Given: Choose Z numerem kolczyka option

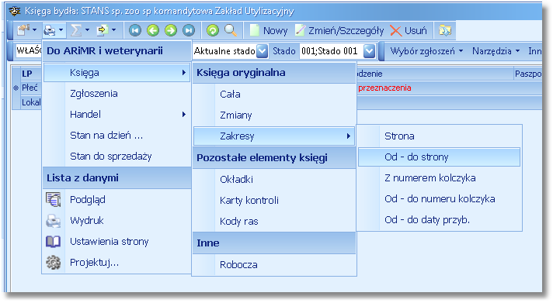Looking at the screenshot, I should [439, 178].
